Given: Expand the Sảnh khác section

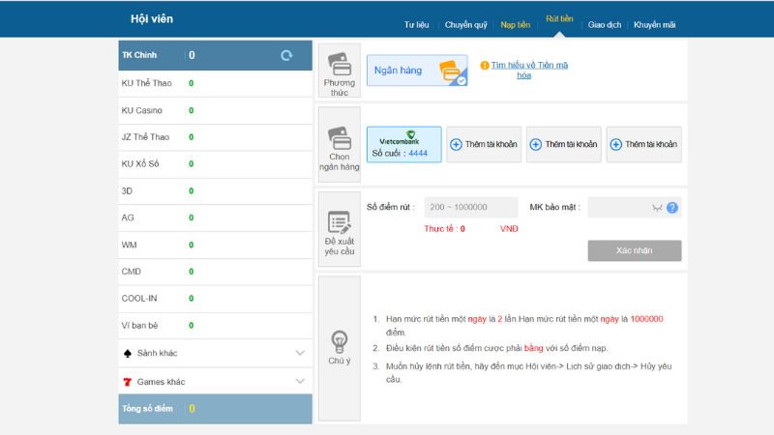Looking at the screenshot, I should 215,353.
